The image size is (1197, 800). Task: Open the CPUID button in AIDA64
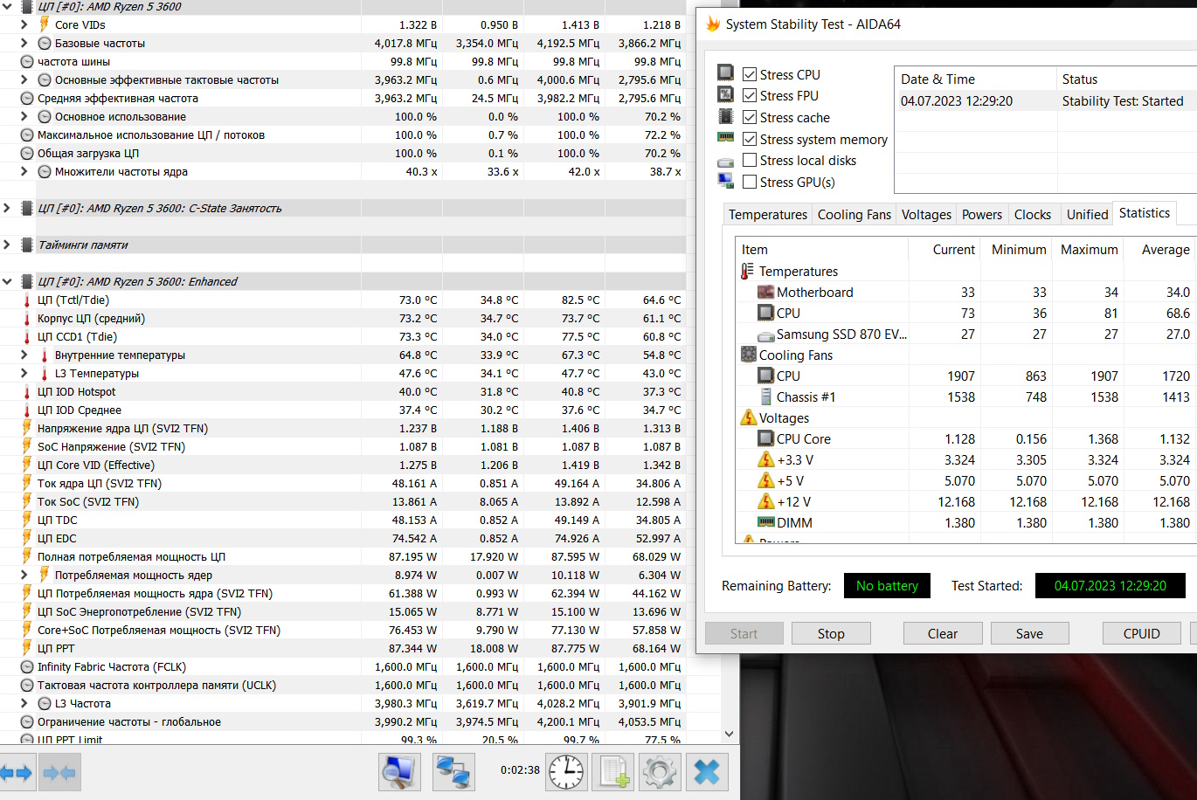pyautogui.click(x=1142, y=633)
